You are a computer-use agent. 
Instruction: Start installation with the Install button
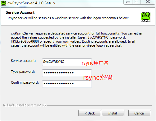(113, 113)
